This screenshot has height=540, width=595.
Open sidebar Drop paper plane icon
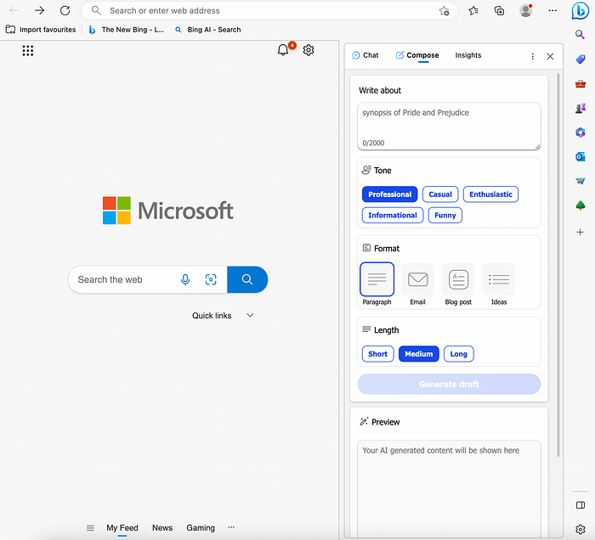point(581,181)
